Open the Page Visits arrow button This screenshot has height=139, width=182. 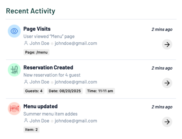(167, 44)
